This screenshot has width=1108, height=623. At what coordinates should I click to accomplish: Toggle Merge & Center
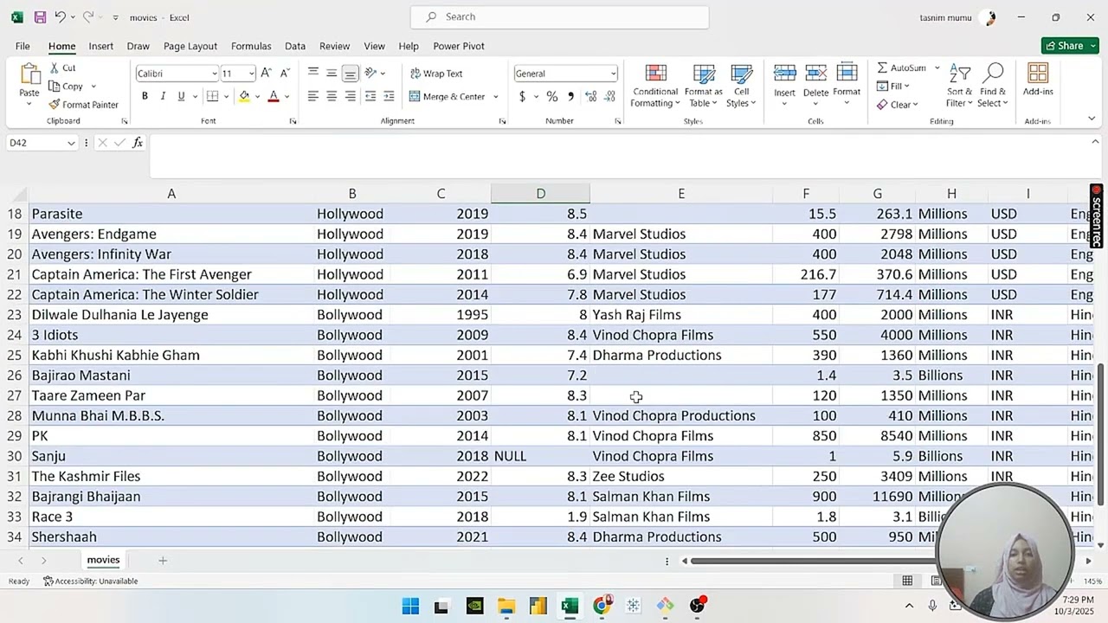[x=448, y=97]
